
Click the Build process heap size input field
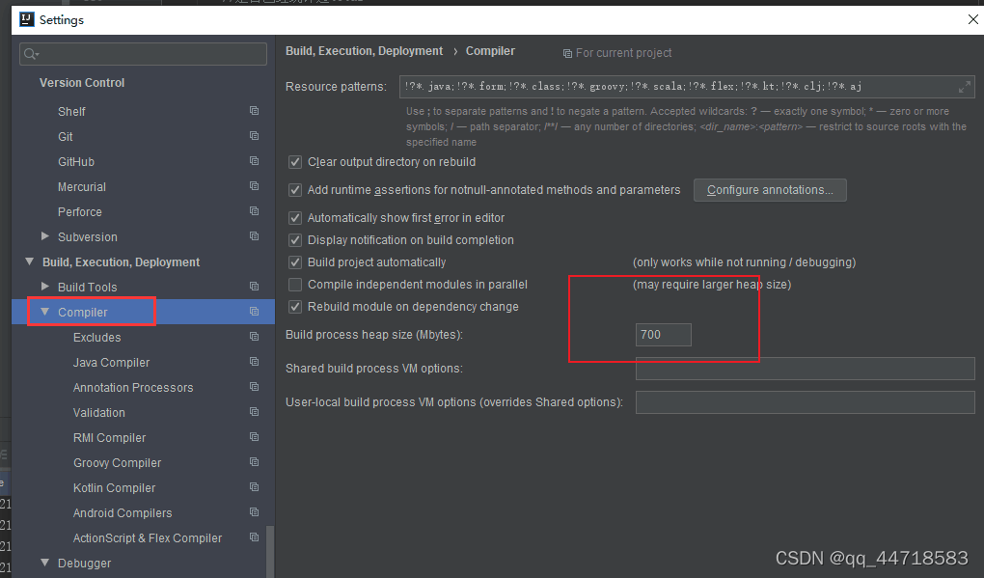tap(663, 335)
